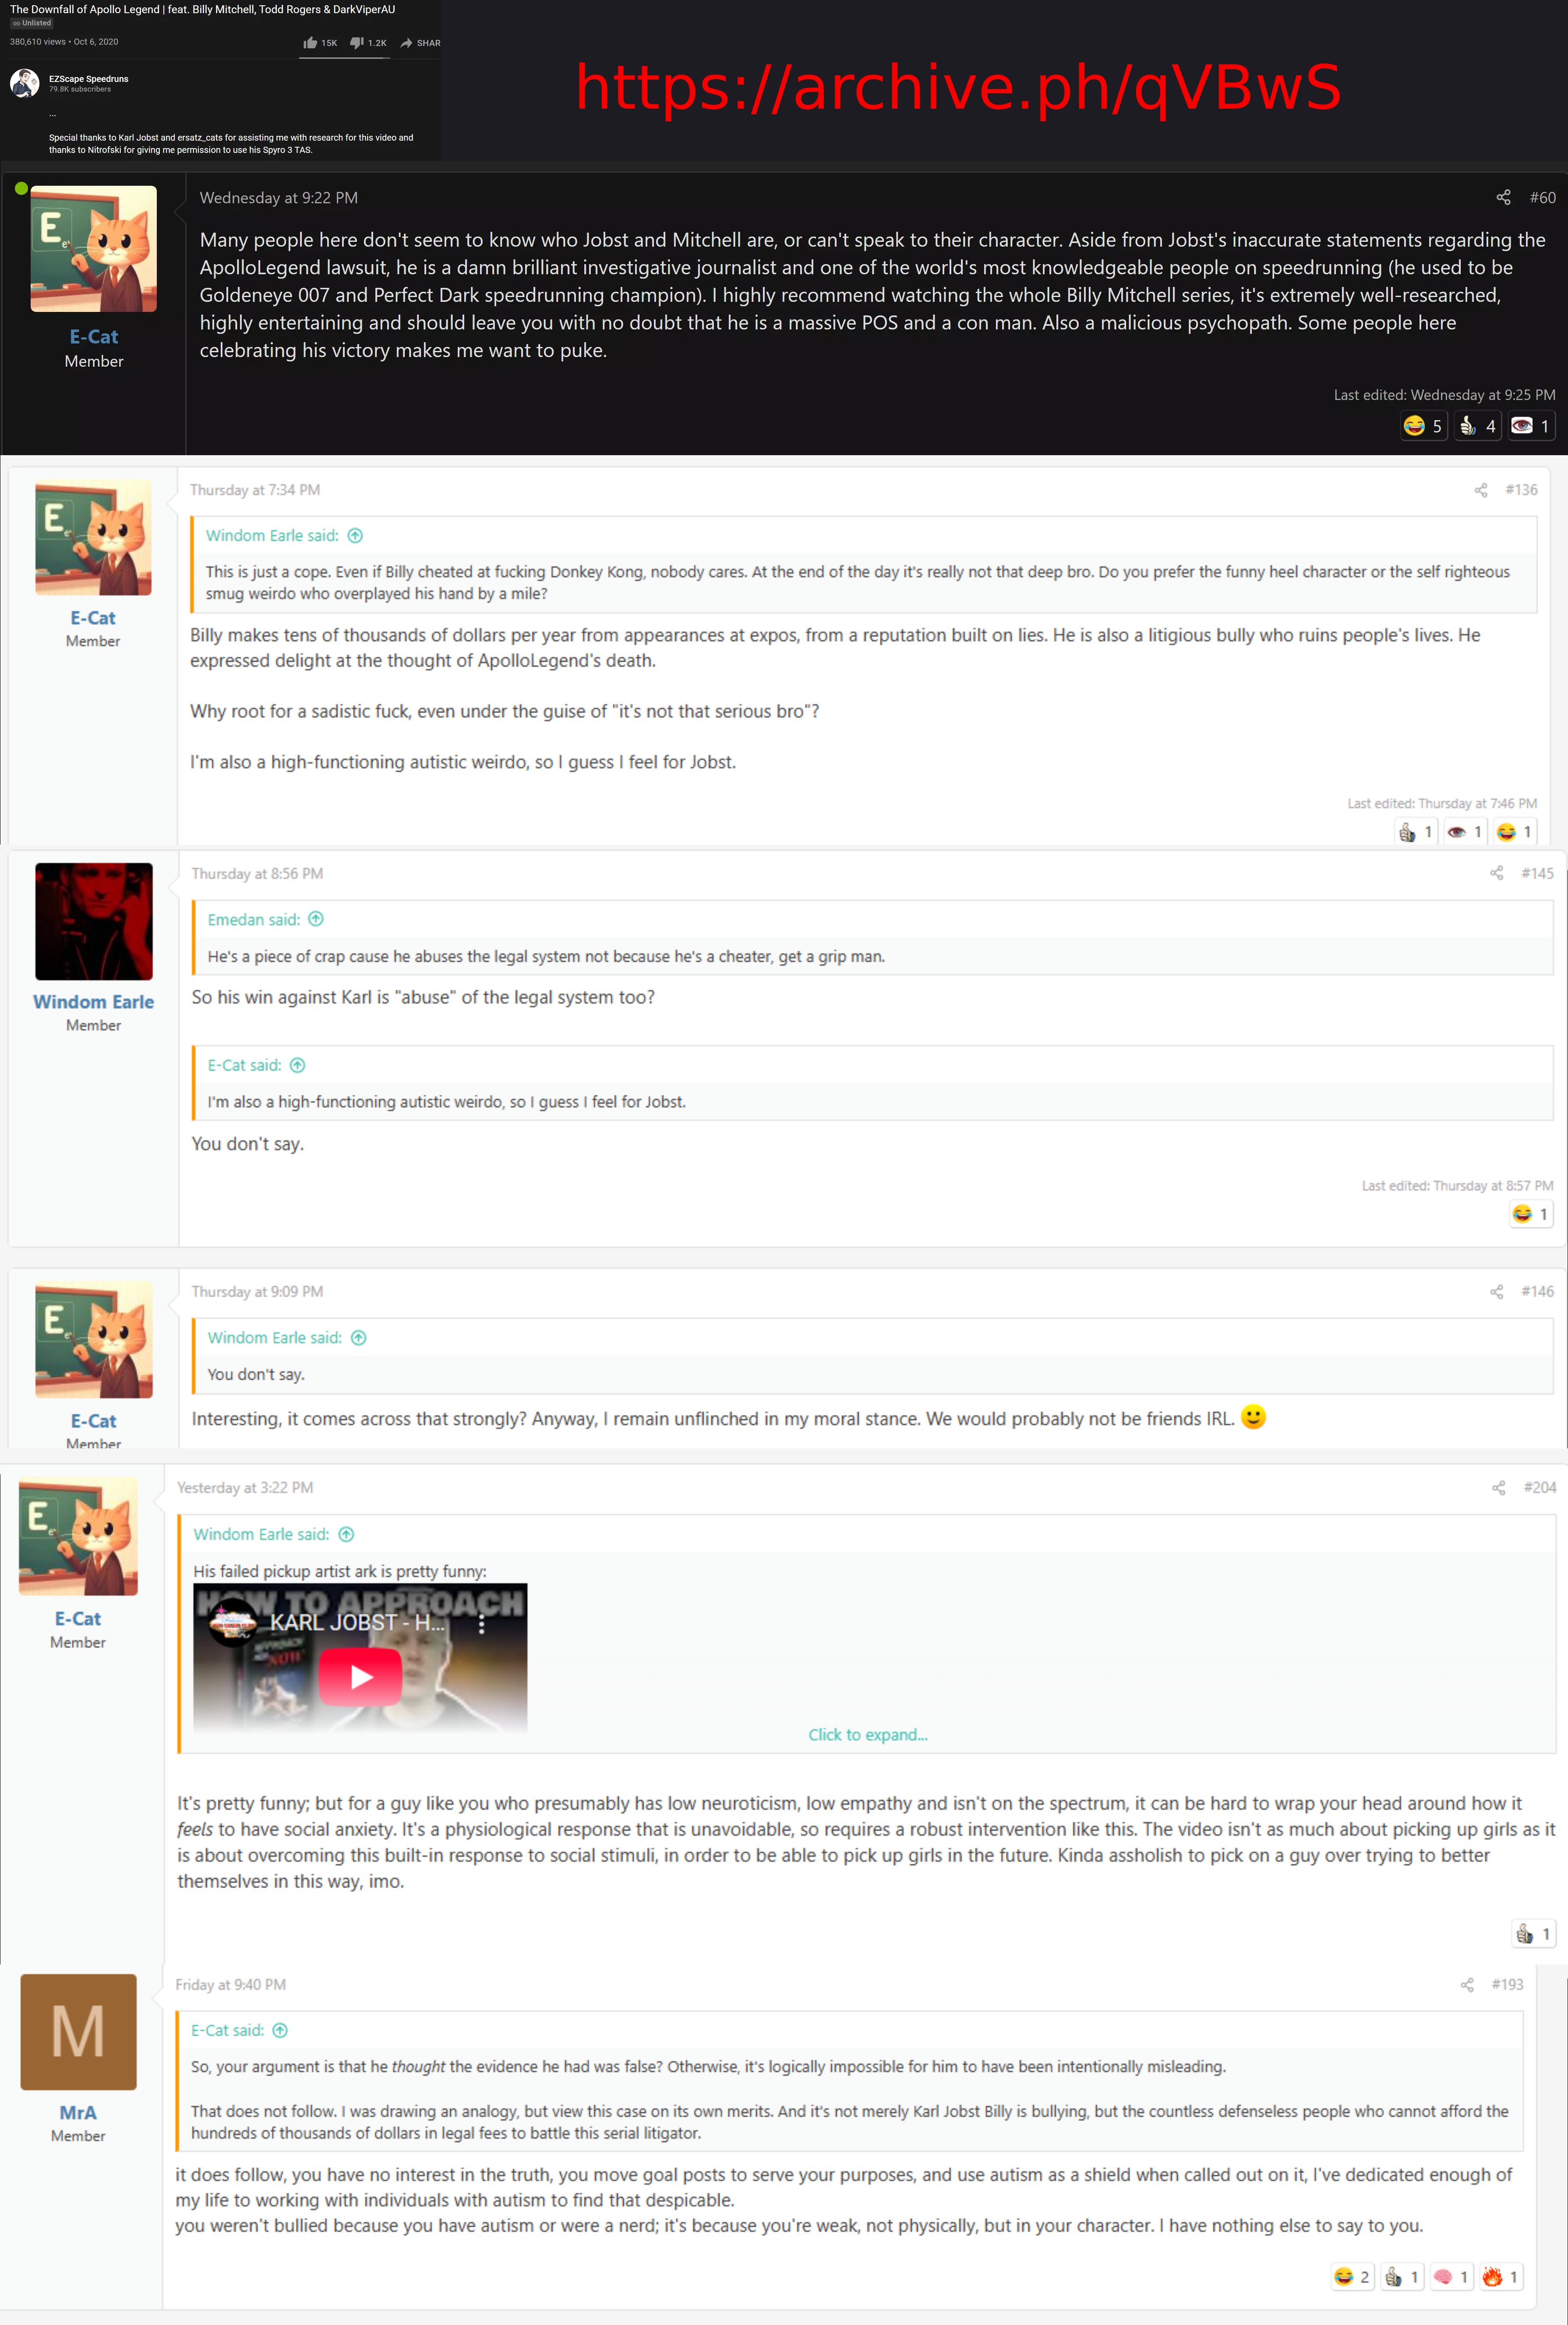The image size is (1568, 2325).
Task: Click Wednesday at 9:22 PM timestamp
Action: (278, 198)
